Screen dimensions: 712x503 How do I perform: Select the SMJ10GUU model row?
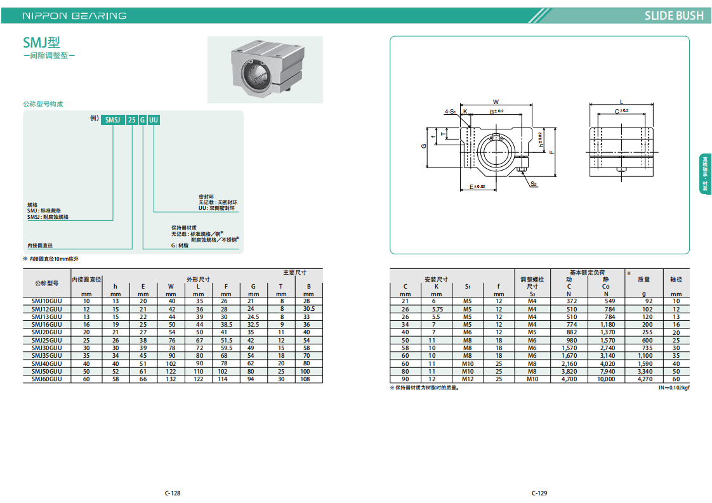pyautogui.click(x=173, y=301)
